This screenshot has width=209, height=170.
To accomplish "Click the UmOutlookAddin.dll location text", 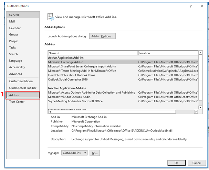I will [x=122, y=131].
